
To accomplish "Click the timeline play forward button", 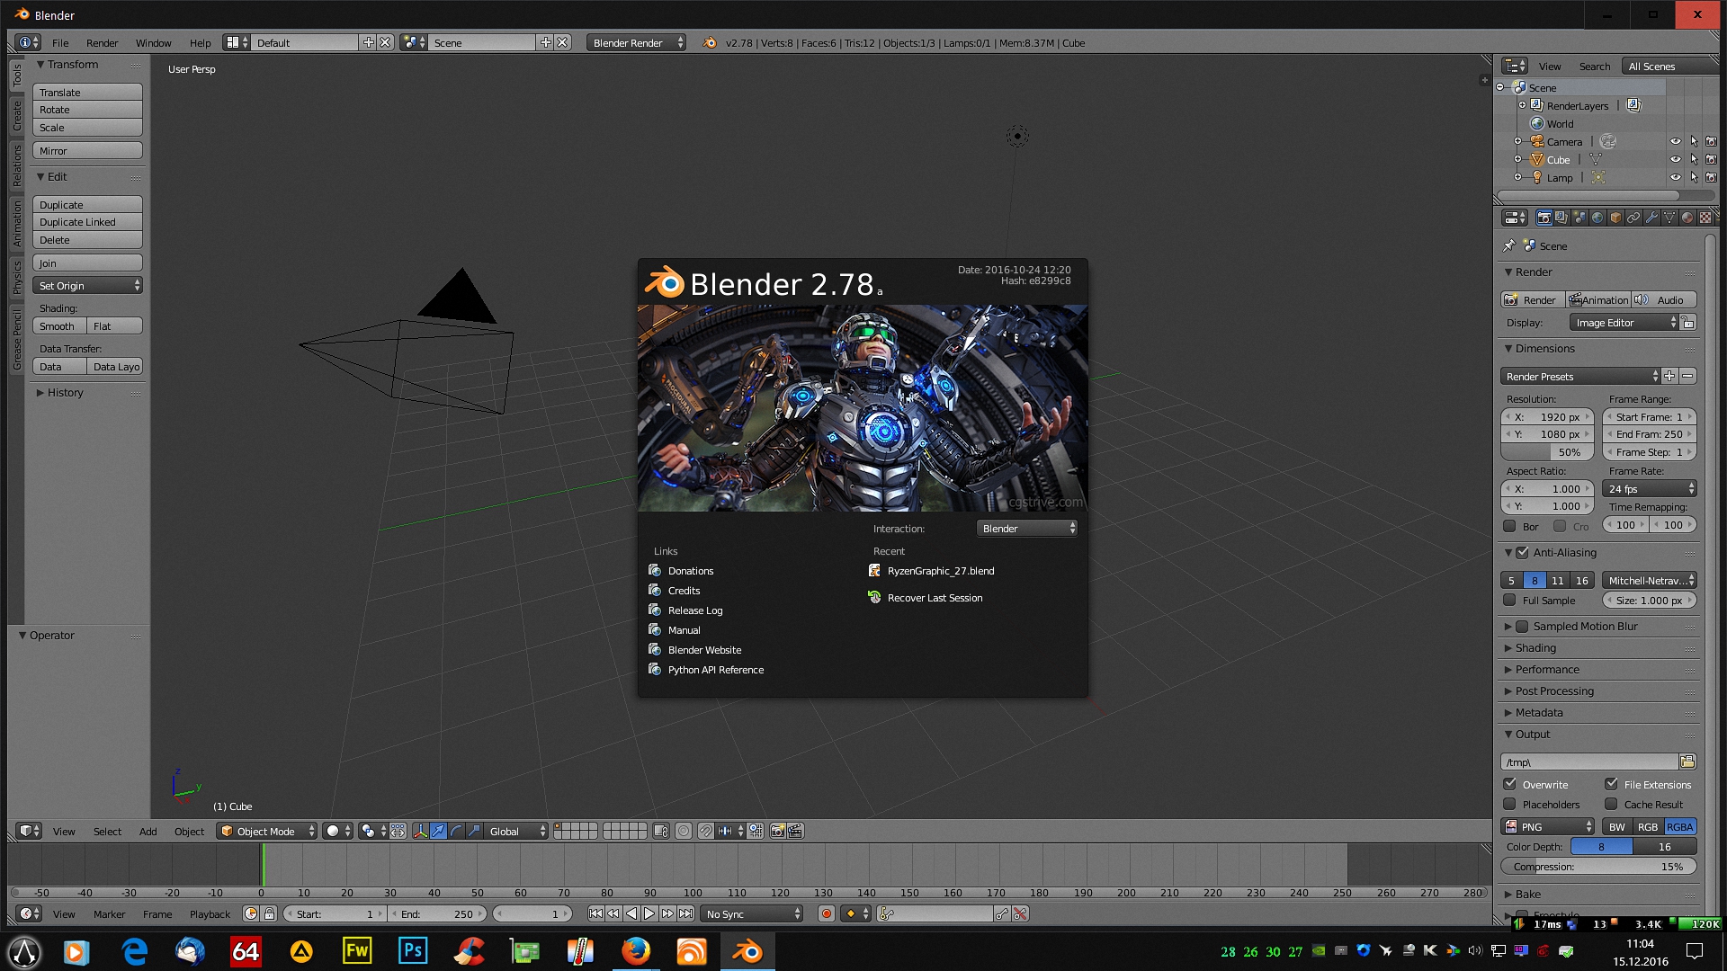I will tap(649, 914).
